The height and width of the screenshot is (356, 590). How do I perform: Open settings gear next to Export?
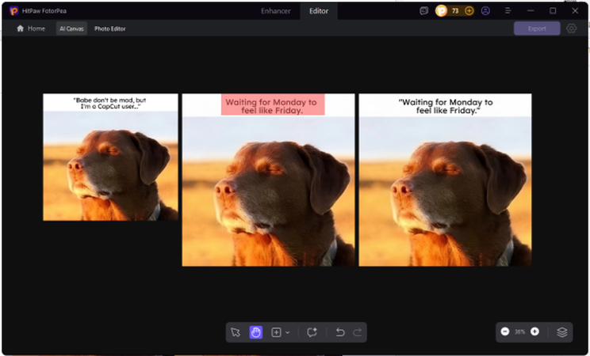coord(571,28)
